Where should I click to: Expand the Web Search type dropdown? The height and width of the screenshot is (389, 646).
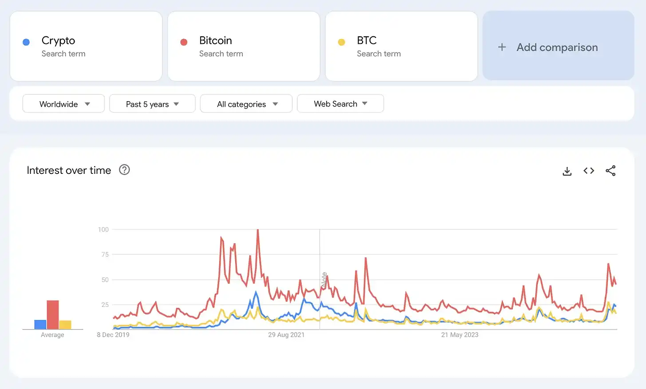340,104
